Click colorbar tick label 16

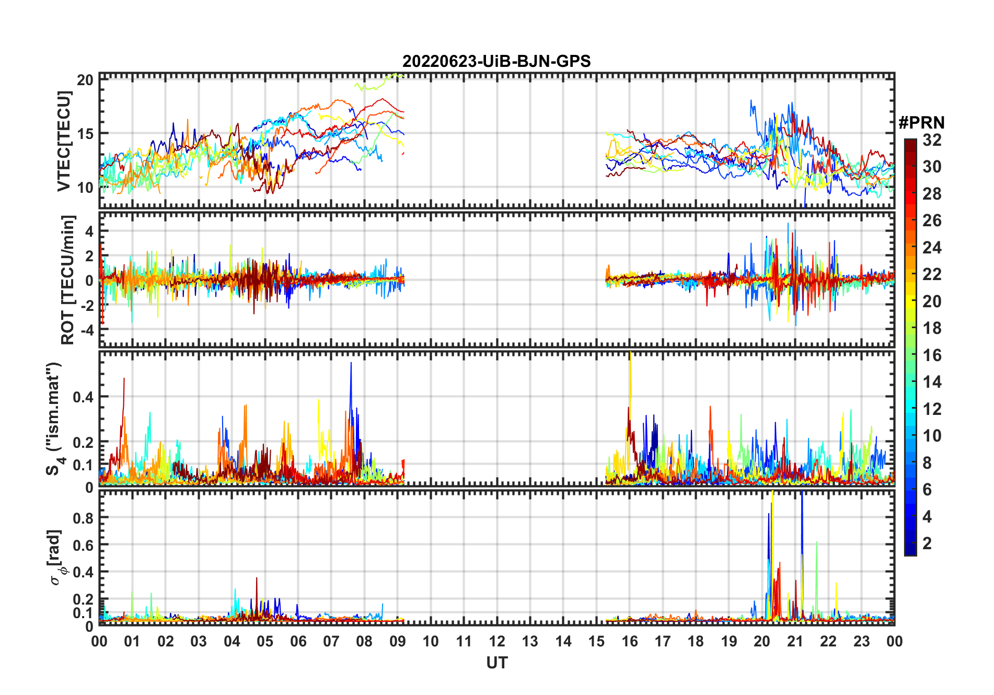pyautogui.click(x=932, y=355)
